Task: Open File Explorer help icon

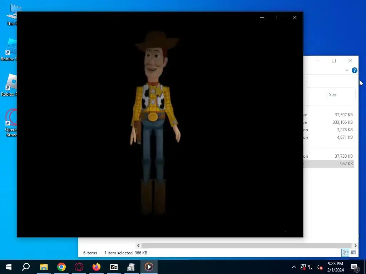Action: 354,70
